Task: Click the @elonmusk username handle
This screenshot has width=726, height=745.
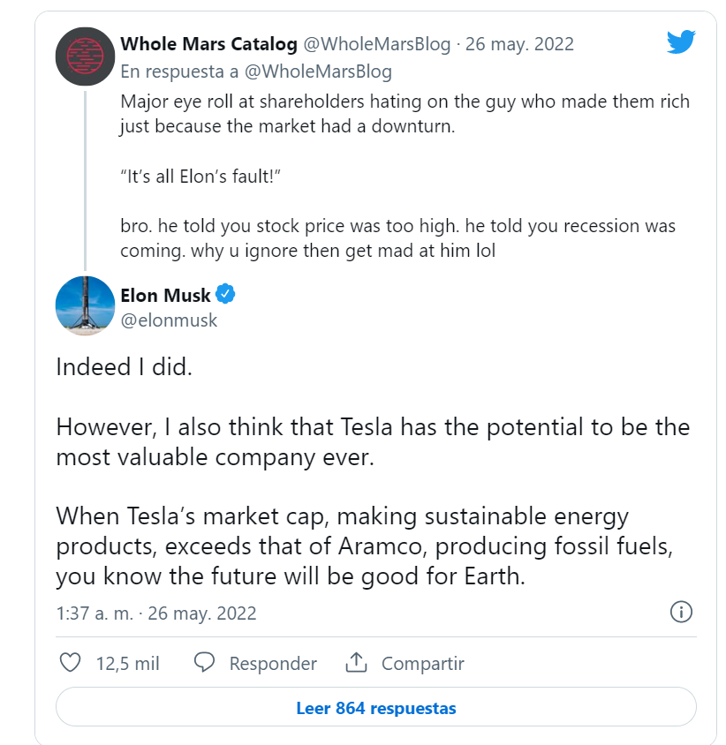Action: pos(169,320)
